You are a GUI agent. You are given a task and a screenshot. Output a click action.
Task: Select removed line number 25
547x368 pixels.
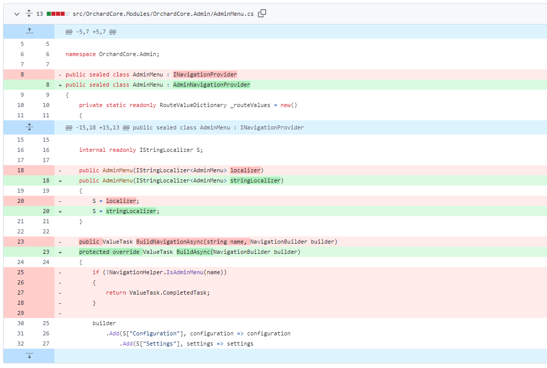20,272
